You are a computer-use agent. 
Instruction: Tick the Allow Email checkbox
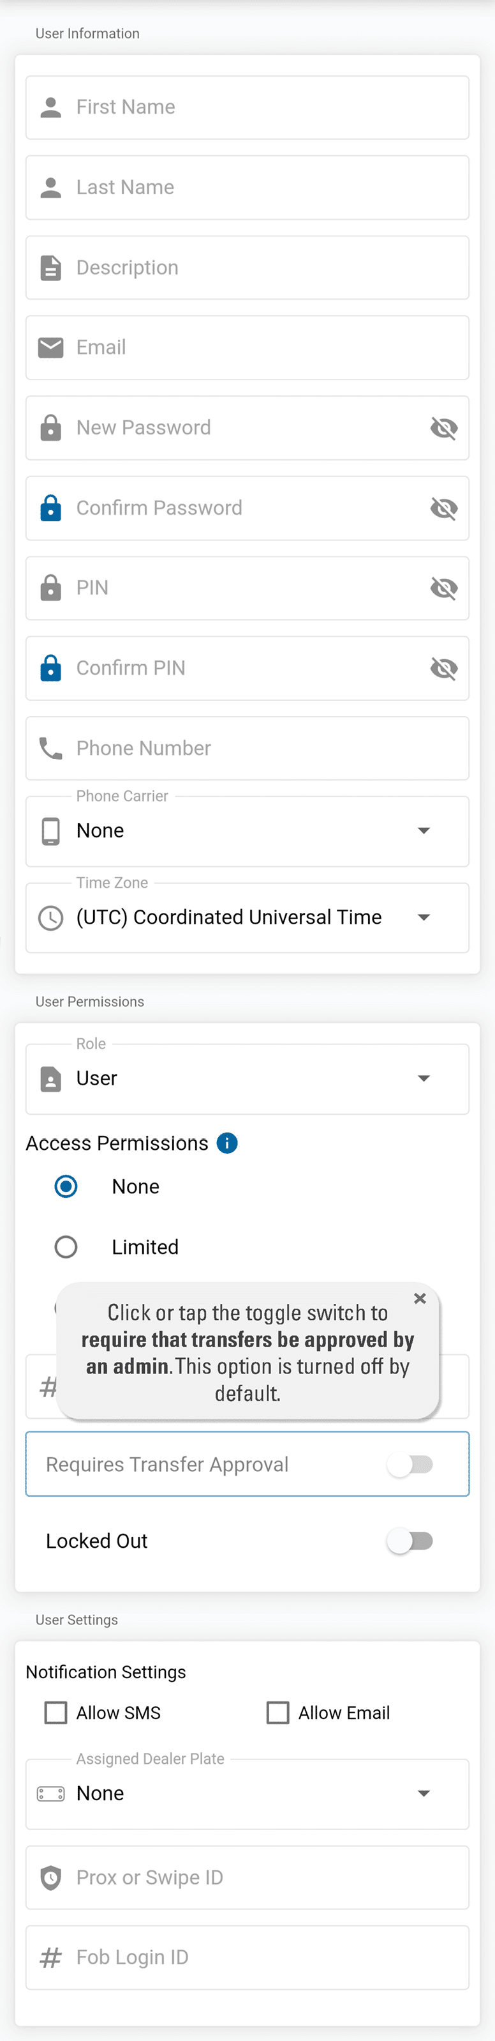[x=277, y=1713]
